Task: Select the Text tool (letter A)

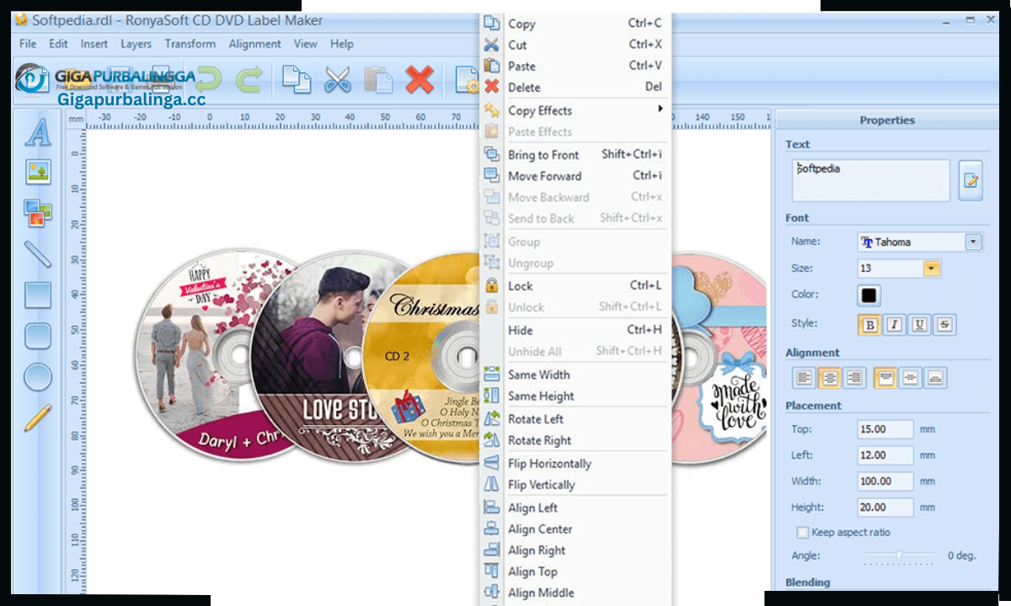Action: click(37, 132)
